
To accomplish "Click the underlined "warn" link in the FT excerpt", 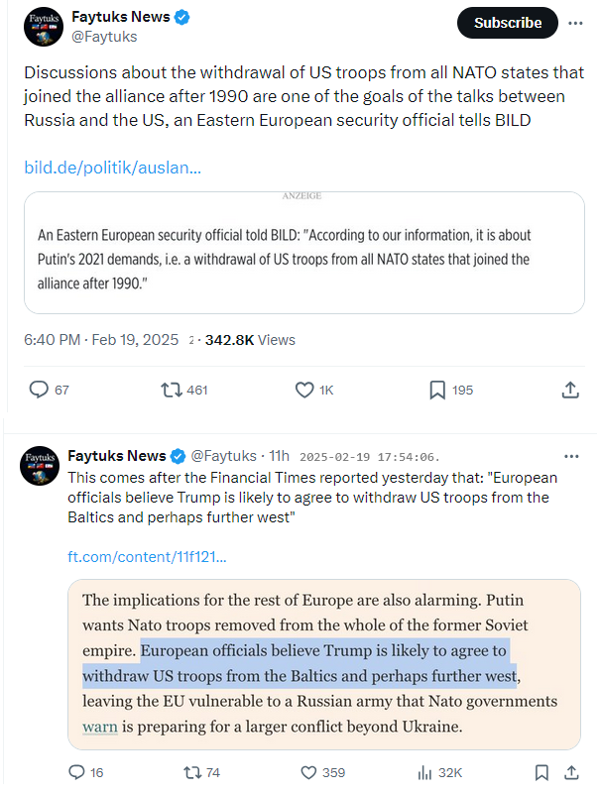I will 99,727.
